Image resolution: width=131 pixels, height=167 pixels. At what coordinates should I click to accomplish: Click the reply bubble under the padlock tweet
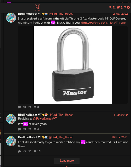[19, 107]
